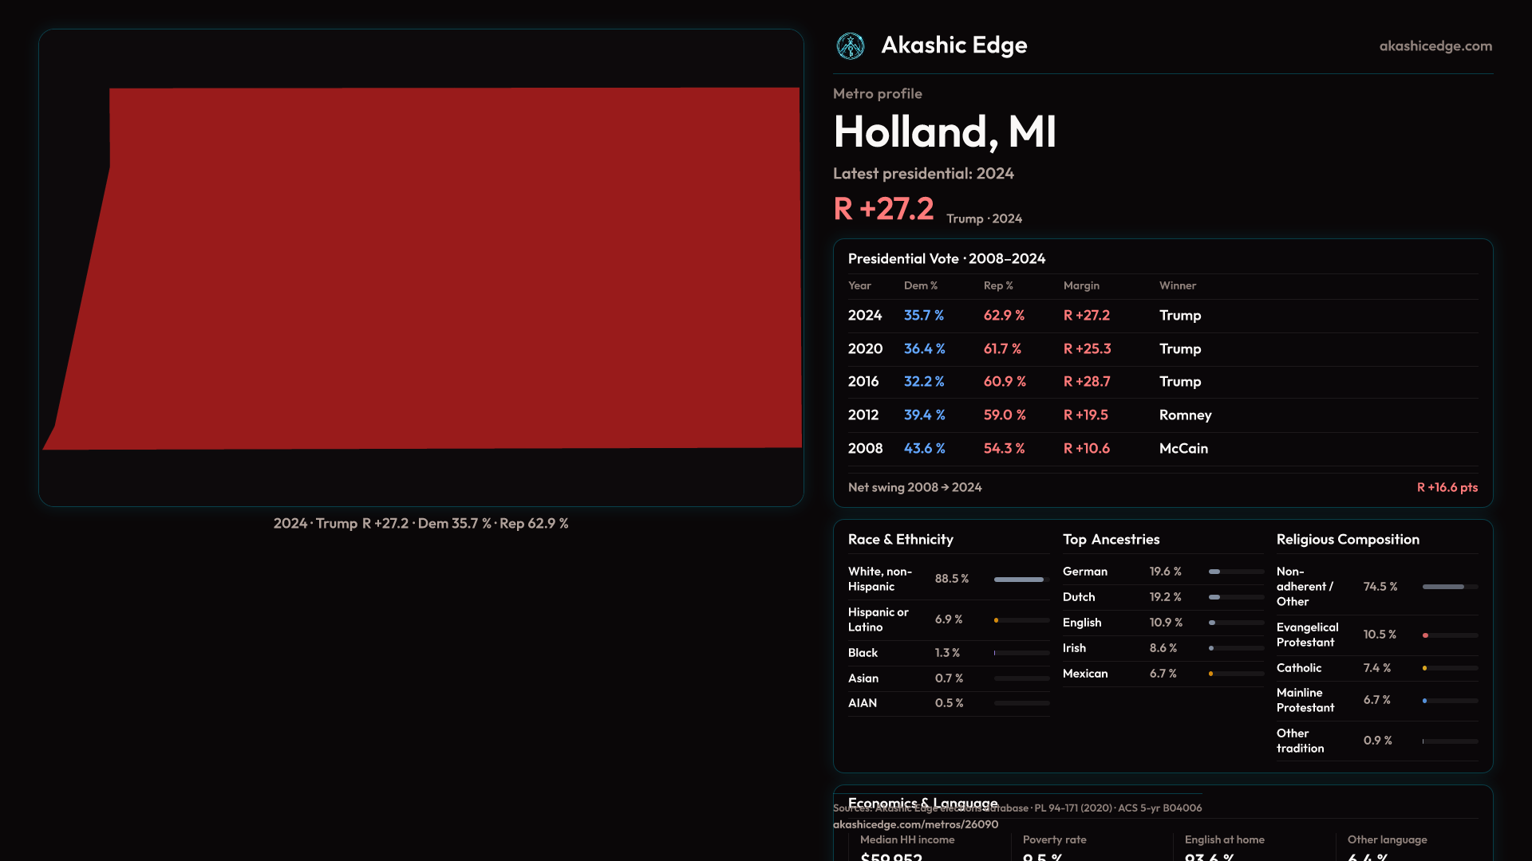
Task: Click the 2016 row margin R +28.7
Action: [1086, 382]
